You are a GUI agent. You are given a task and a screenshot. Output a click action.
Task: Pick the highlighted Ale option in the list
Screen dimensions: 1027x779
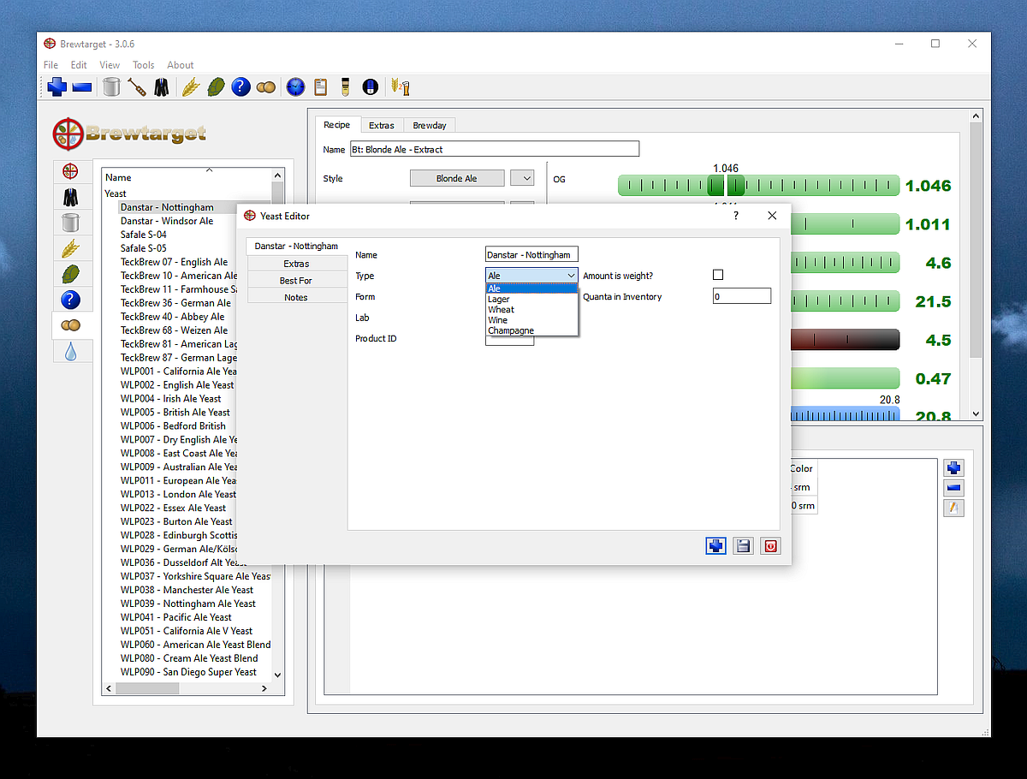[x=531, y=288]
